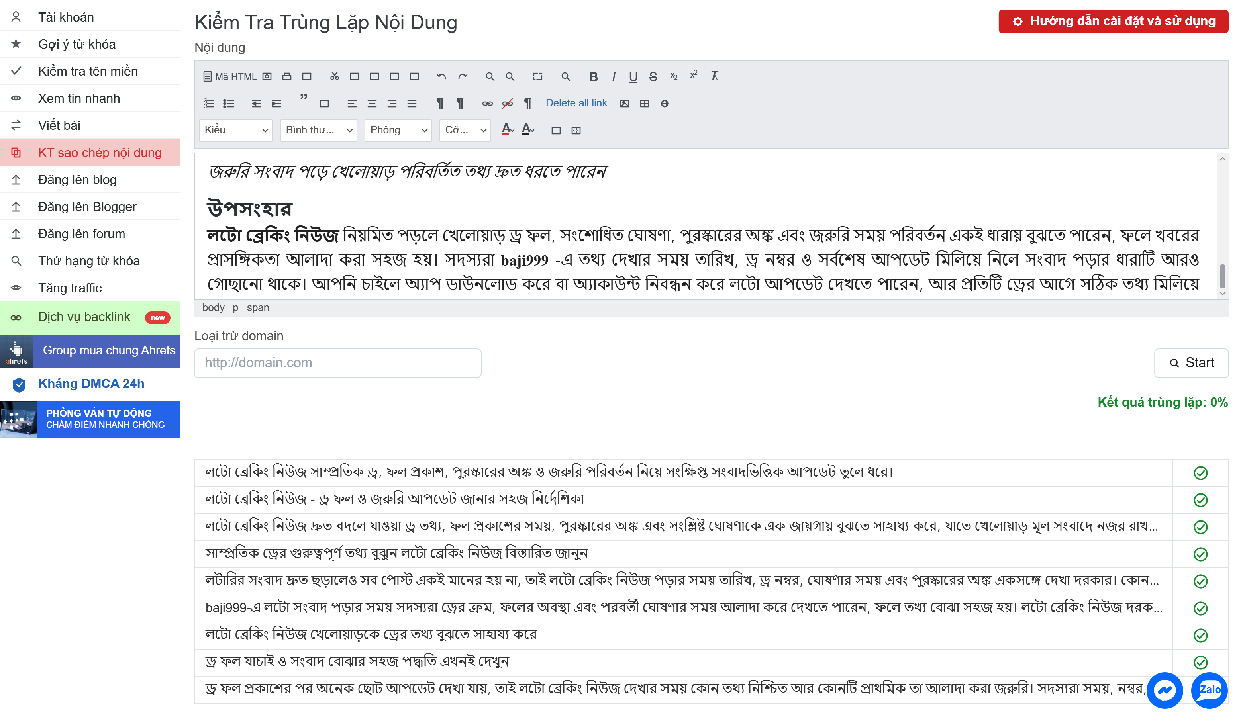Open Phỏng vấn tự động banner

pos(90,419)
